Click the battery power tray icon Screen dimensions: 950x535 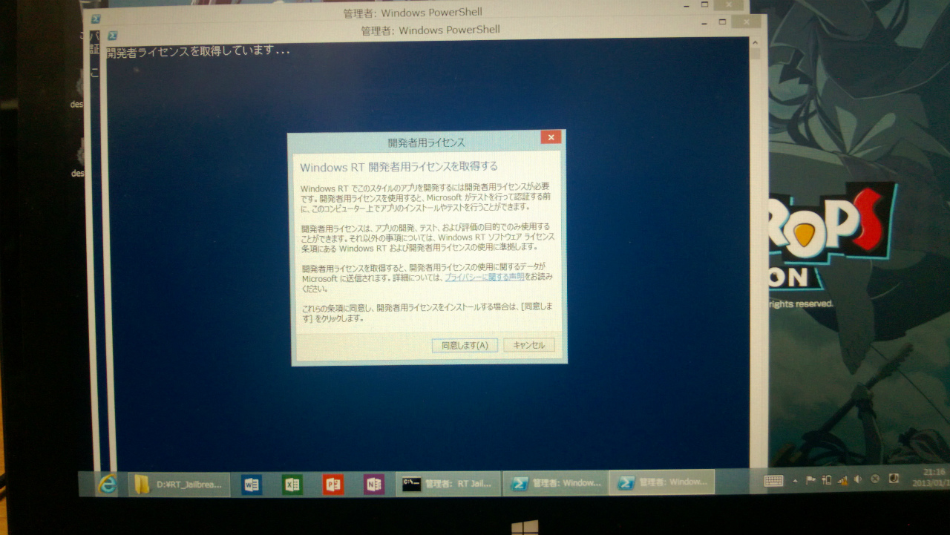pos(827,479)
